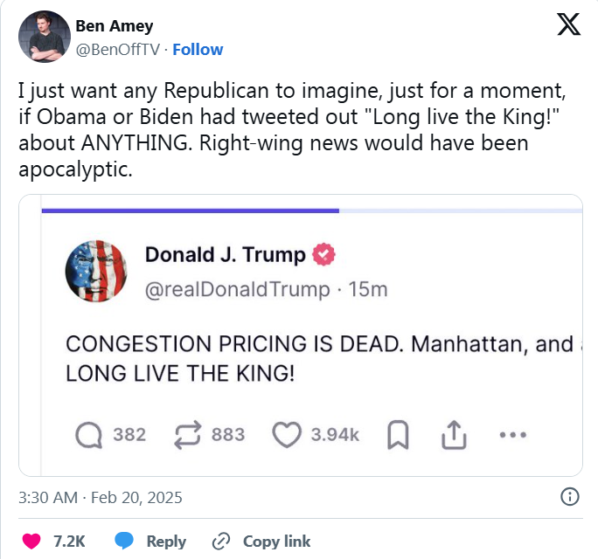
Task: Open the tweet info icon
Action: [569, 497]
